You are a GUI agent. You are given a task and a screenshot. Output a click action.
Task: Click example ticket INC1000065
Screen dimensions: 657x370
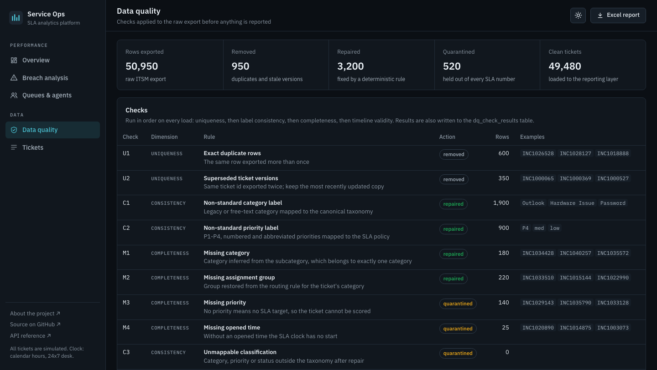[538, 178]
